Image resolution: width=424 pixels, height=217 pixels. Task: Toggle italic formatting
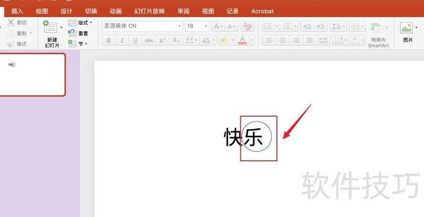(x=122, y=40)
